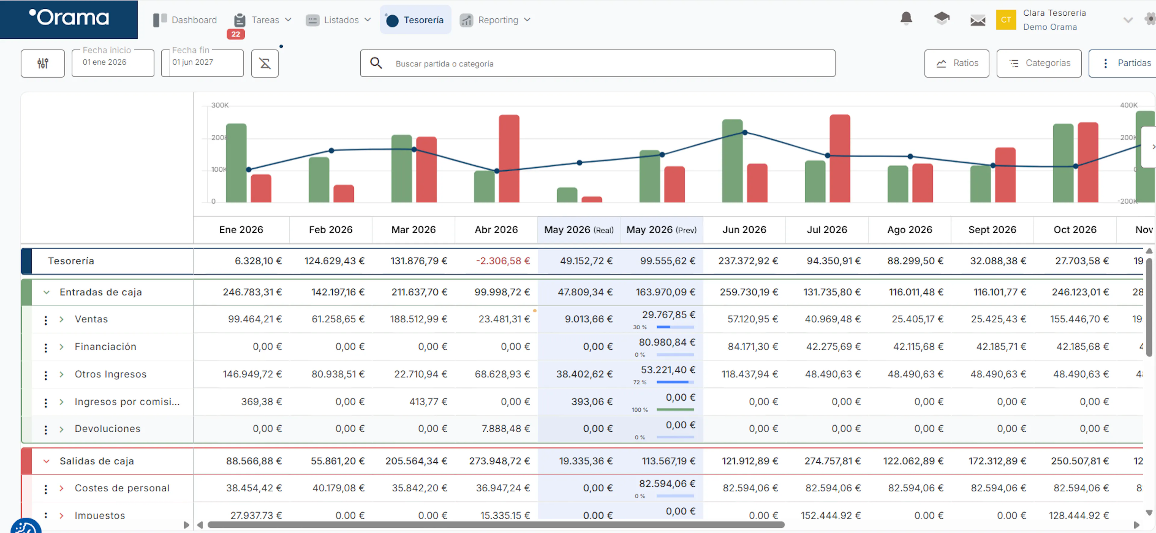Open the filter settings sliders icon

click(x=43, y=63)
